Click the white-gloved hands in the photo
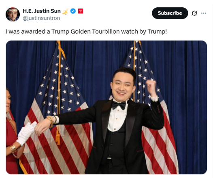Image resolution: width=213 pixels, height=179 pixels. [27, 133]
